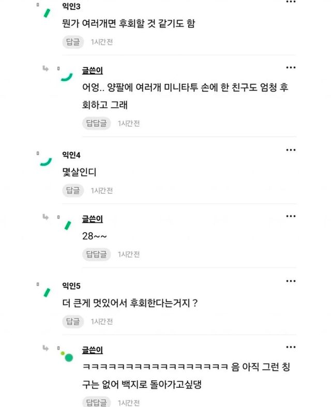The image size is (331, 407).
Task: Open the three-dot menu on 익인3's comment
Action: click(x=291, y=3)
